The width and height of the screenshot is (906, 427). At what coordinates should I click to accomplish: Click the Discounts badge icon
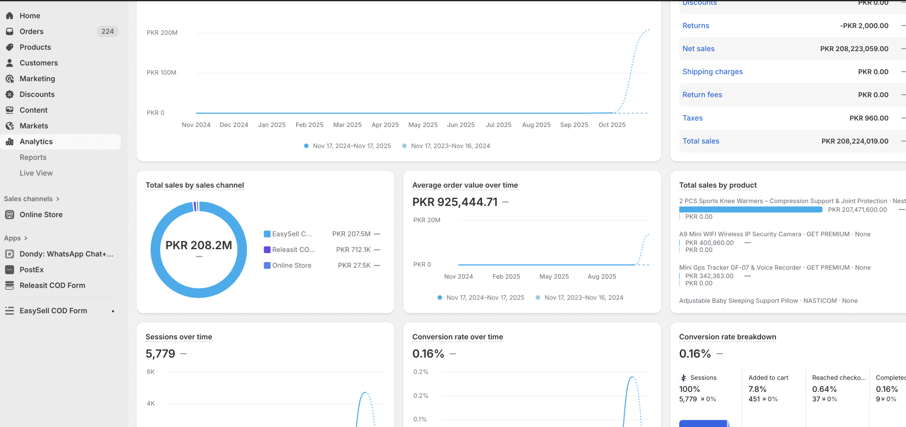click(x=10, y=94)
